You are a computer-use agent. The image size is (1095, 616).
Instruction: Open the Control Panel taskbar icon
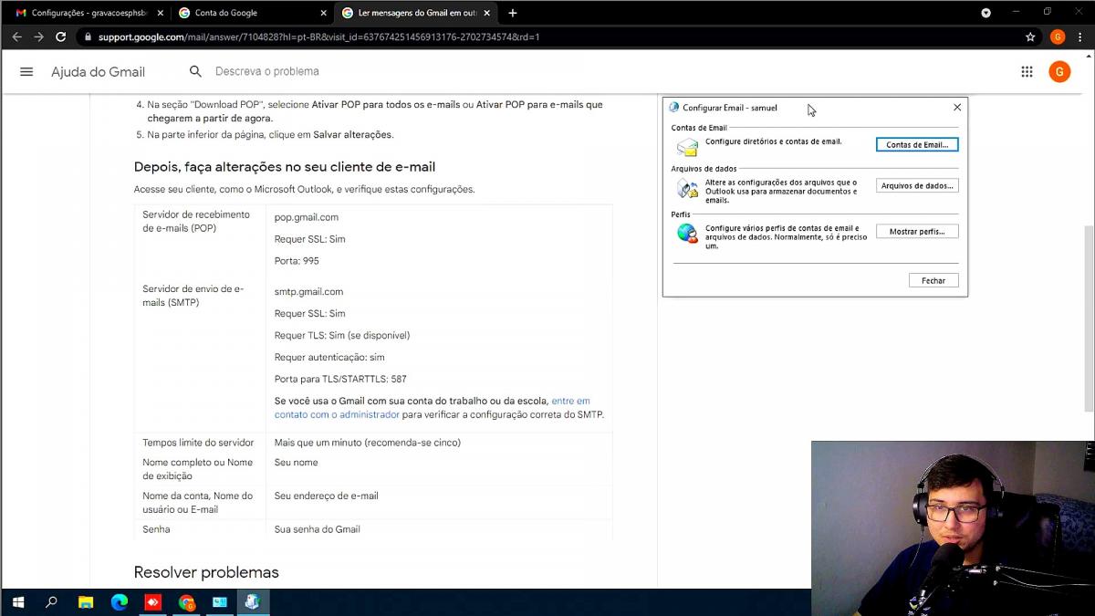tap(220, 602)
